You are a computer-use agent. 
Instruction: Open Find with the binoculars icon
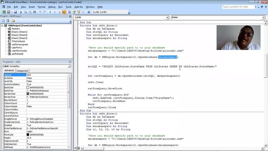pos(34,12)
